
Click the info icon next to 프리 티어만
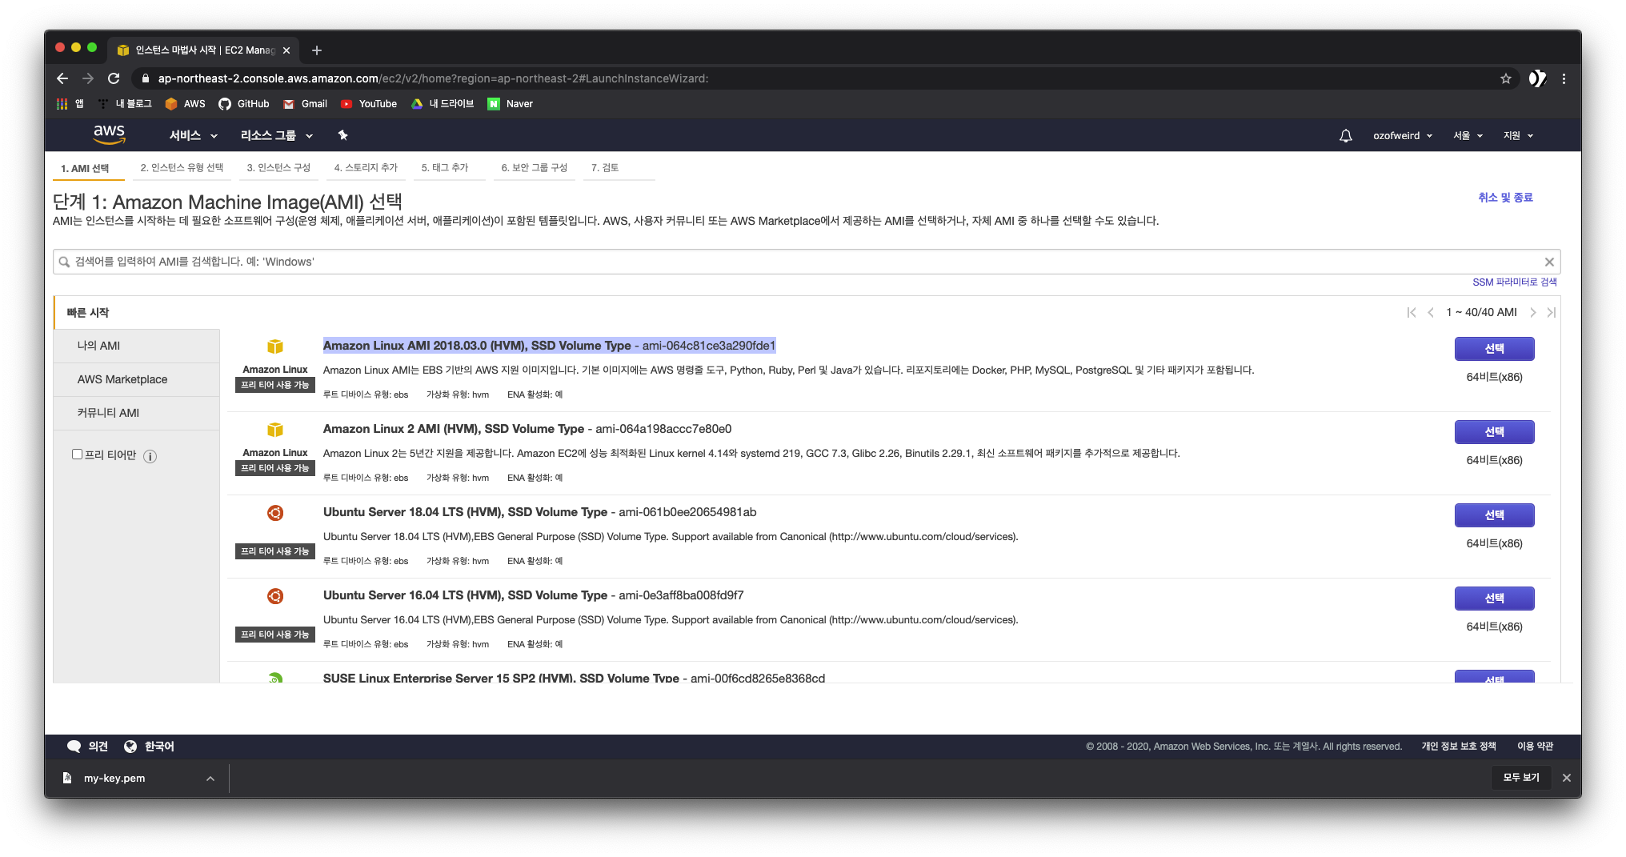coord(150,456)
